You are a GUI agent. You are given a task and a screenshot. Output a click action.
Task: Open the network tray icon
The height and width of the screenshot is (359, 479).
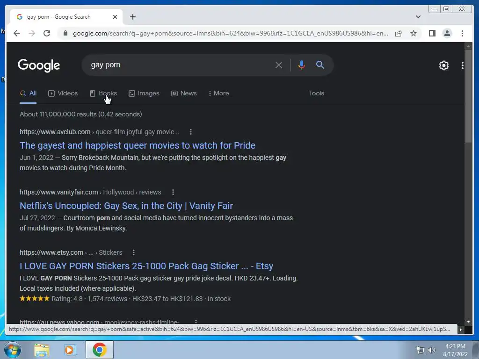click(421, 350)
